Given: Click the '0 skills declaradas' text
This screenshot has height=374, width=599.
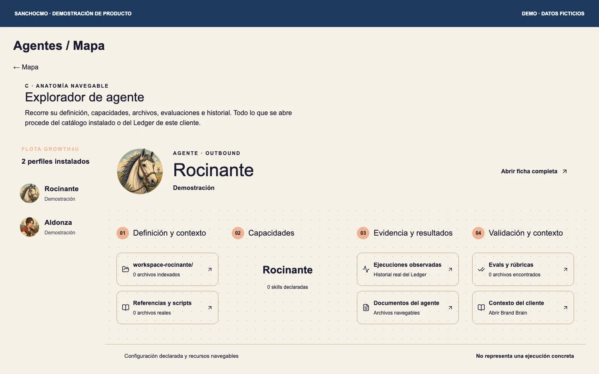Looking at the screenshot, I should [x=287, y=287].
